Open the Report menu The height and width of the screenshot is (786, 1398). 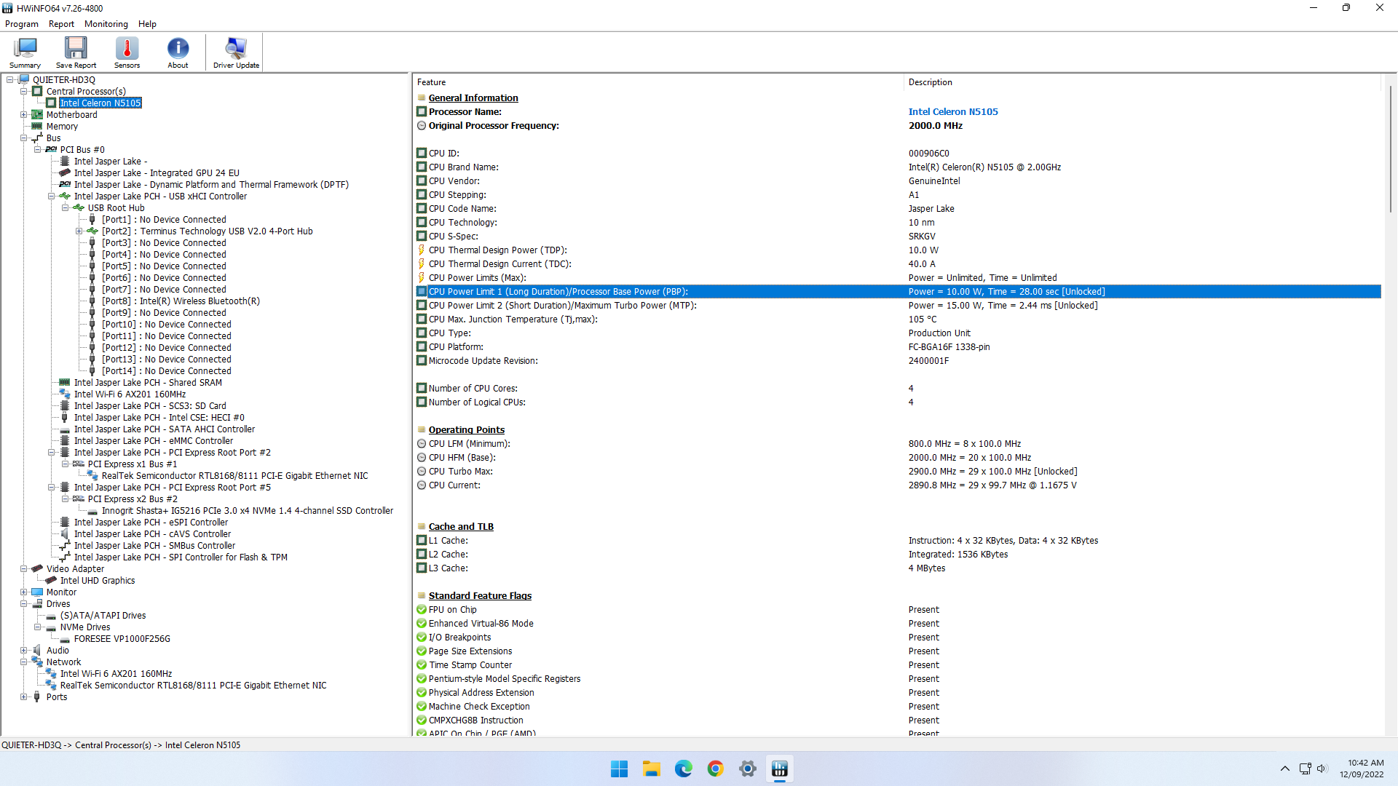61,24
